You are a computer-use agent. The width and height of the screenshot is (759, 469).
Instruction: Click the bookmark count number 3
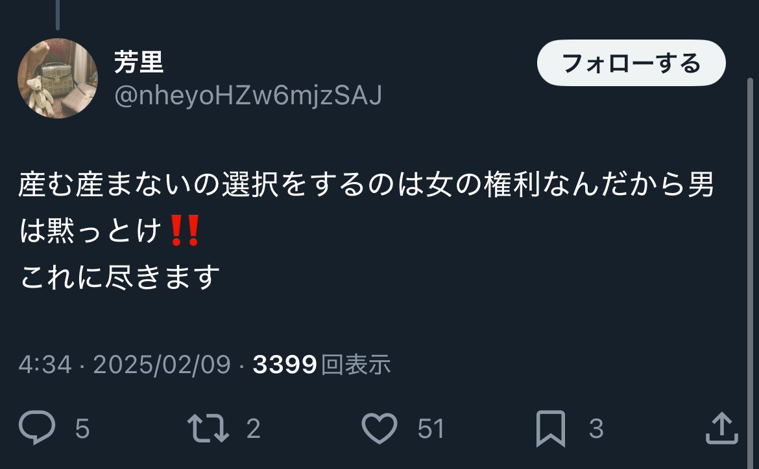coord(596,428)
